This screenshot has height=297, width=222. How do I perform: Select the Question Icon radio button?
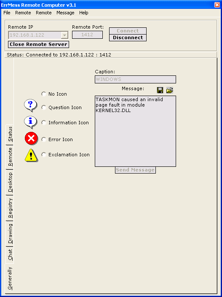click(44, 107)
